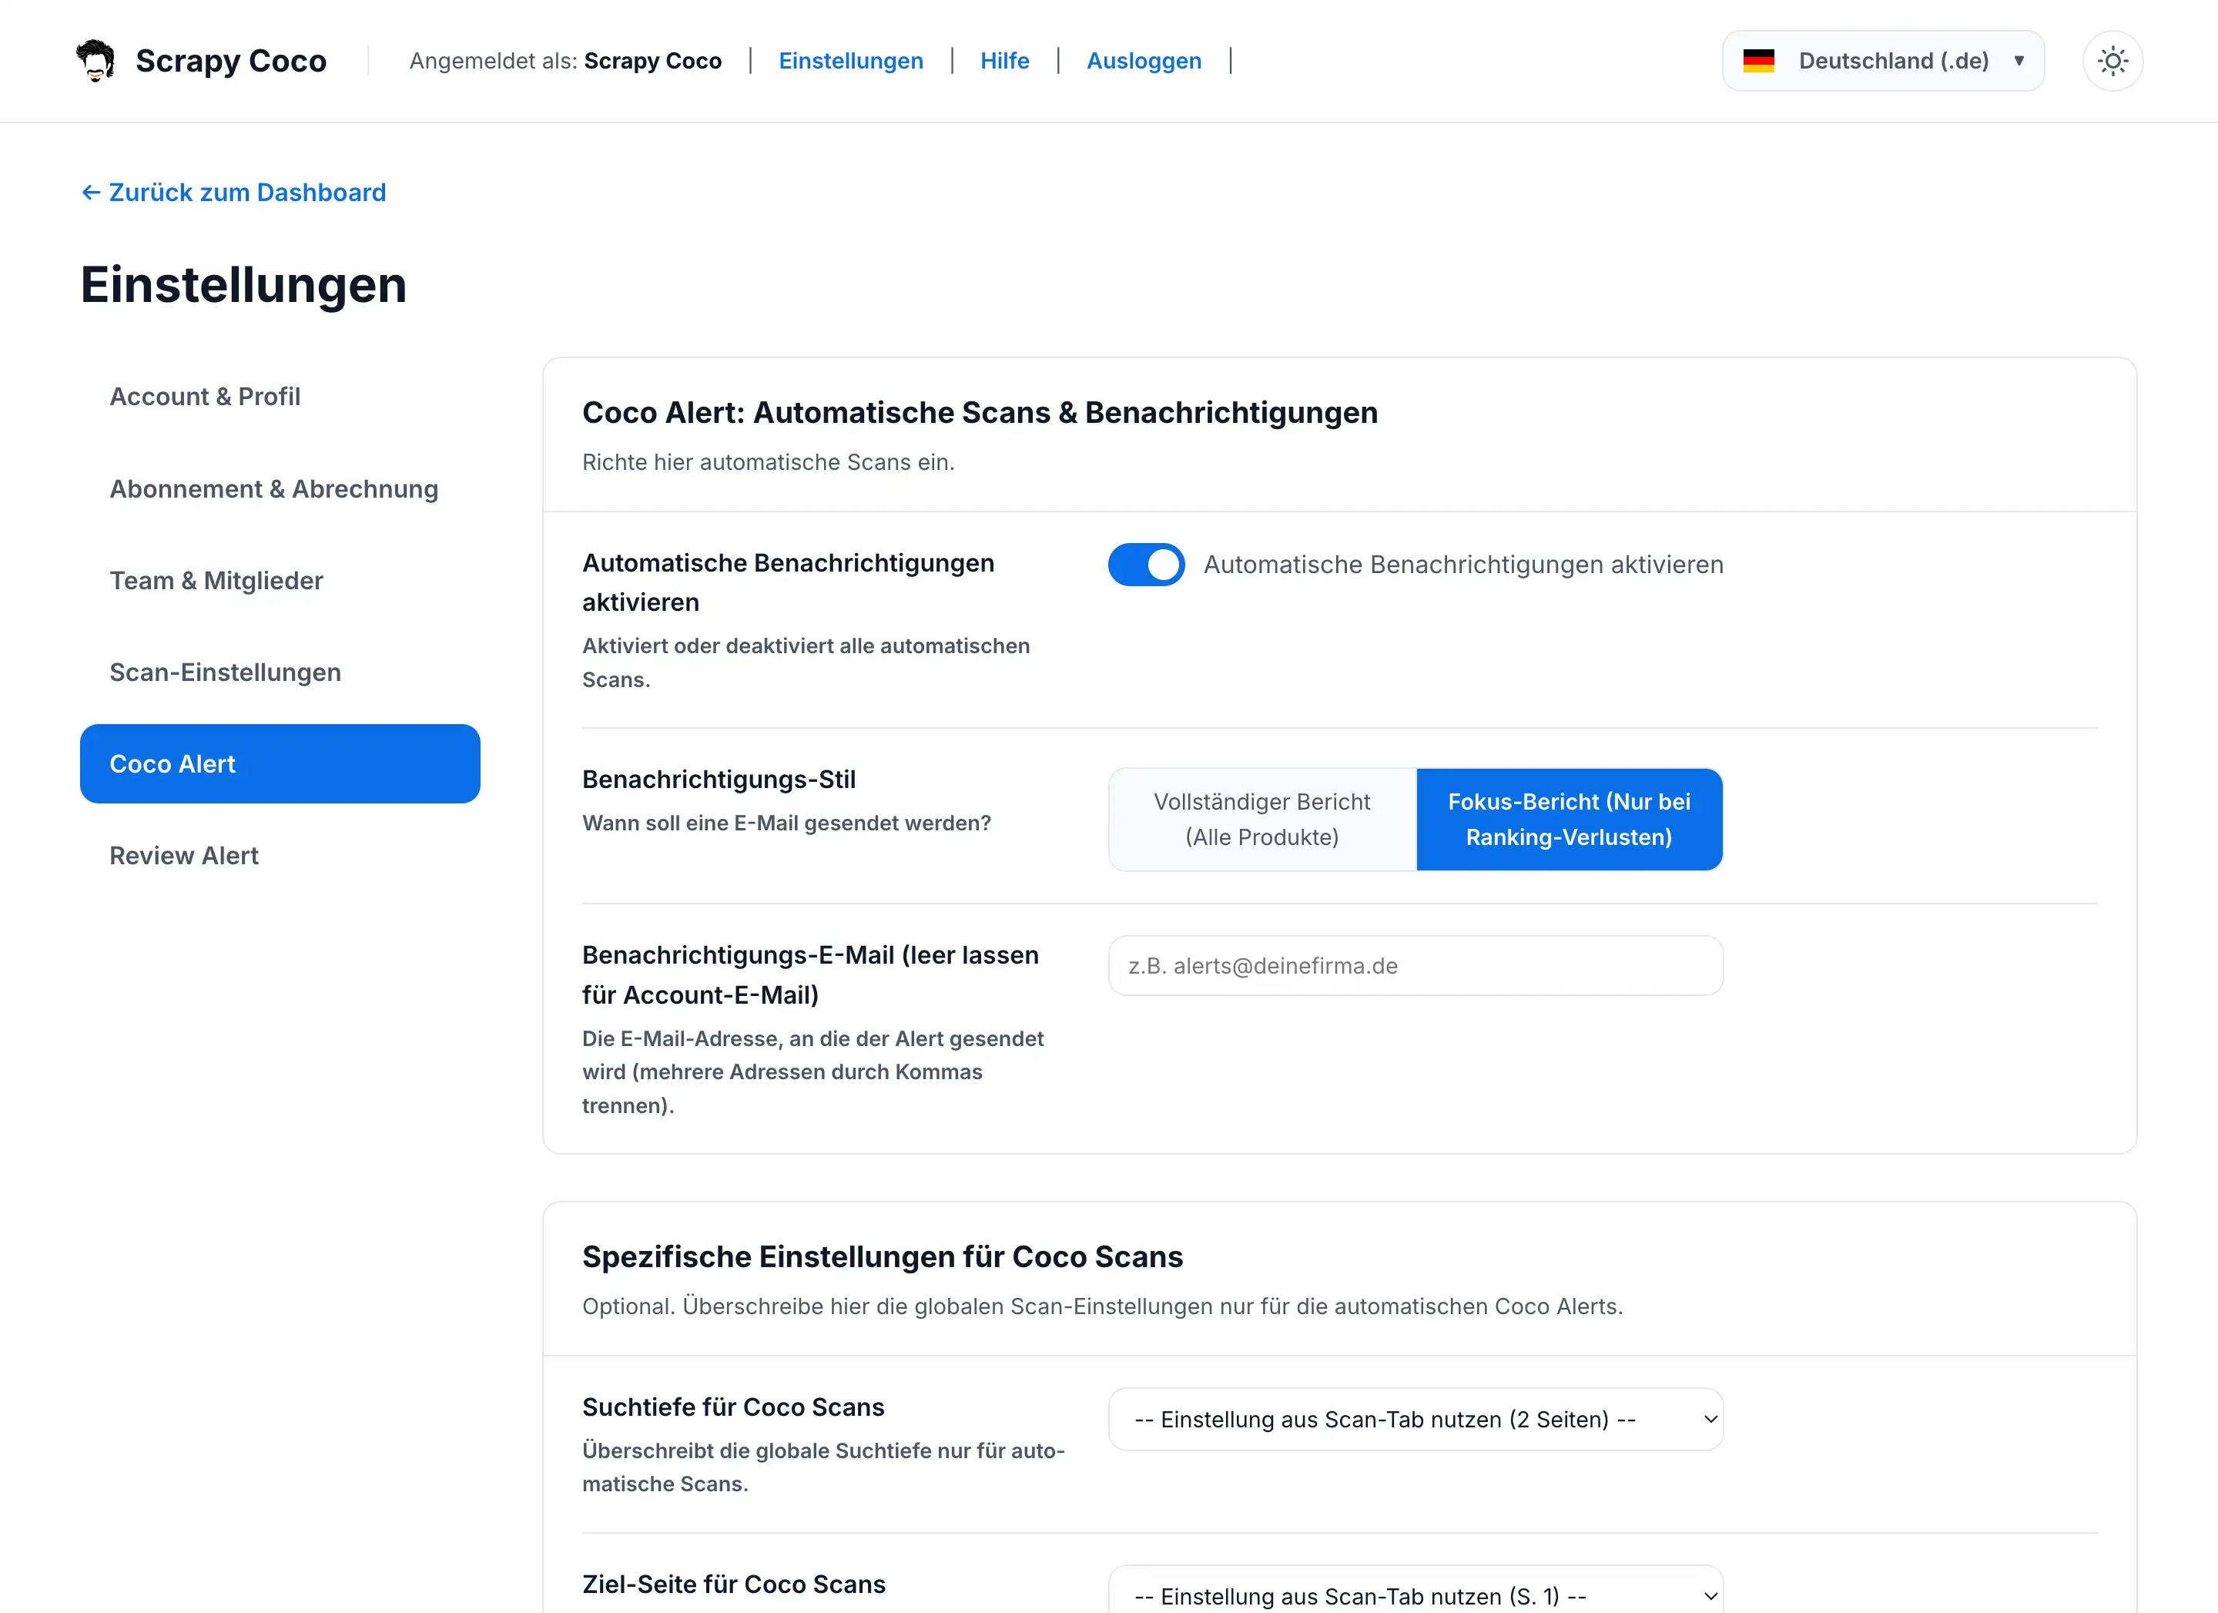Click 'Automatische Benachrichtigungen aktivieren' toggle label

tap(1463, 565)
